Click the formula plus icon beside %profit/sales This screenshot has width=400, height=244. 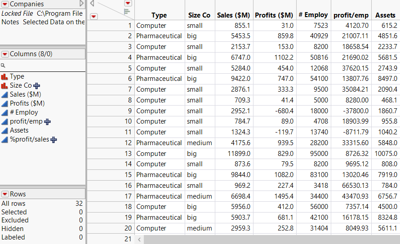[x=54, y=139]
